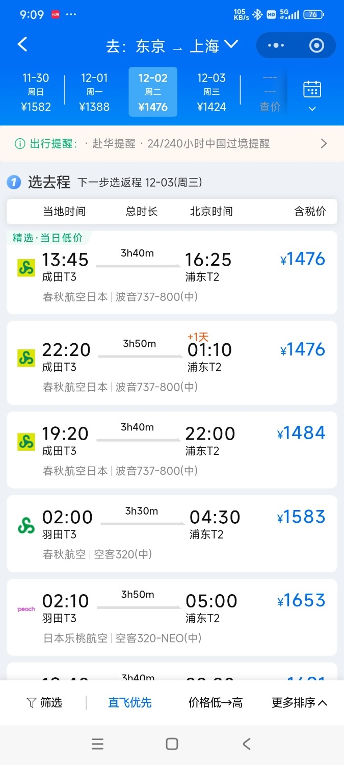Expand the calendar chevron below the date strip
Image resolution: width=344 pixels, height=765 pixels.
pos(311,109)
